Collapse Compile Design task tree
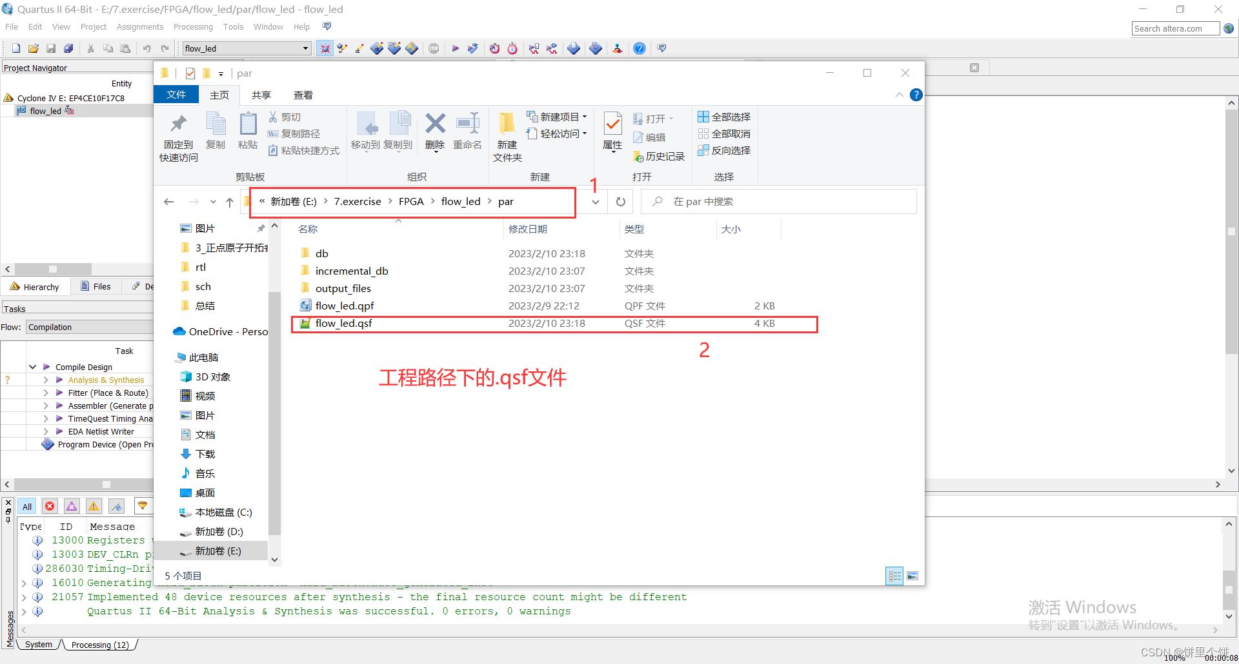1239x664 pixels. (32, 367)
